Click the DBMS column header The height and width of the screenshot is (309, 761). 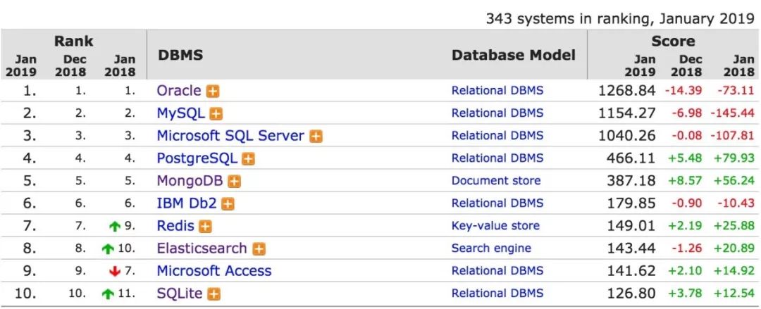pyautogui.click(x=180, y=55)
